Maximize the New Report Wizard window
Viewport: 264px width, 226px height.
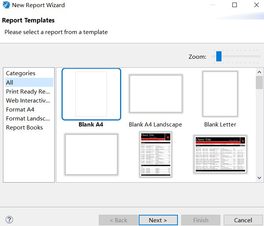tap(235, 5)
